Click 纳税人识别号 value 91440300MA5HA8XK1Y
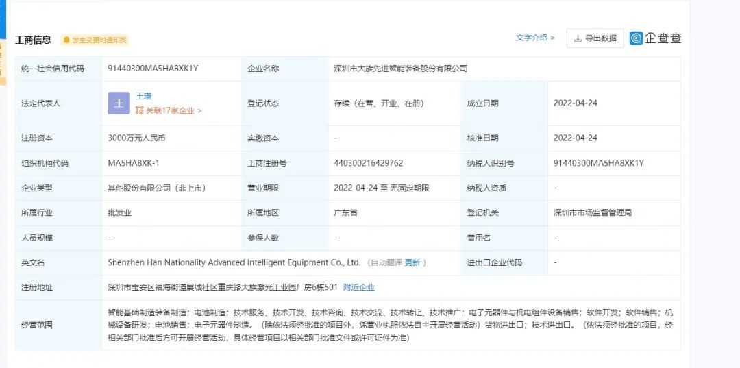 (x=598, y=163)
